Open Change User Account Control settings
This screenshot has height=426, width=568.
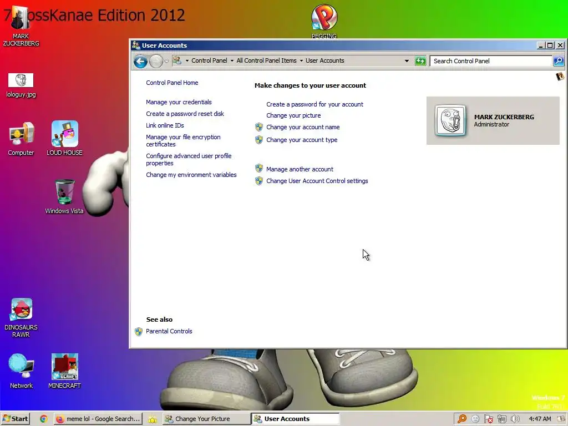click(x=317, y=181)
